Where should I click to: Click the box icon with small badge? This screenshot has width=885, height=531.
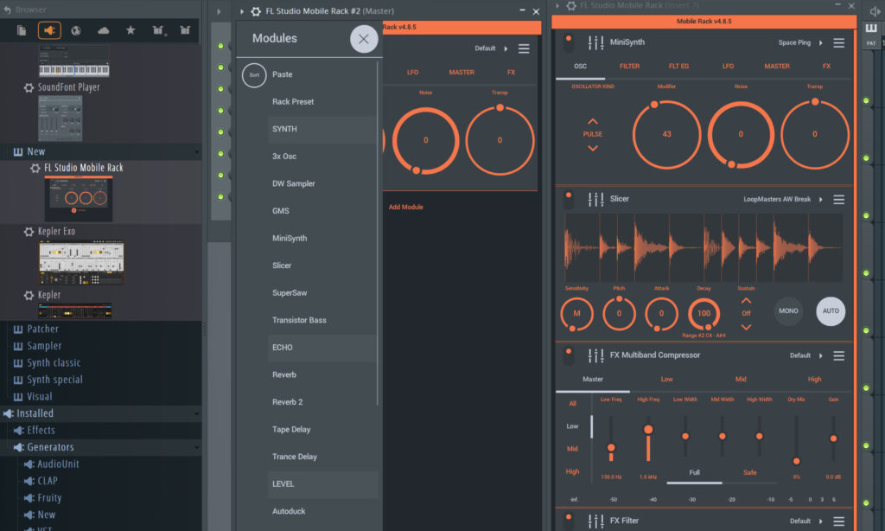[x=158, y=30]
